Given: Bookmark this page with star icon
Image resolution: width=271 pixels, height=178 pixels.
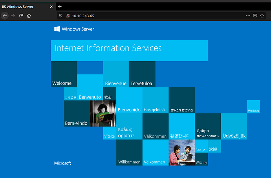Looking at the screenshot, I should coord(262,16).
